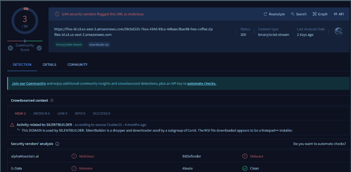Click the API code icon

click(335, 14)
